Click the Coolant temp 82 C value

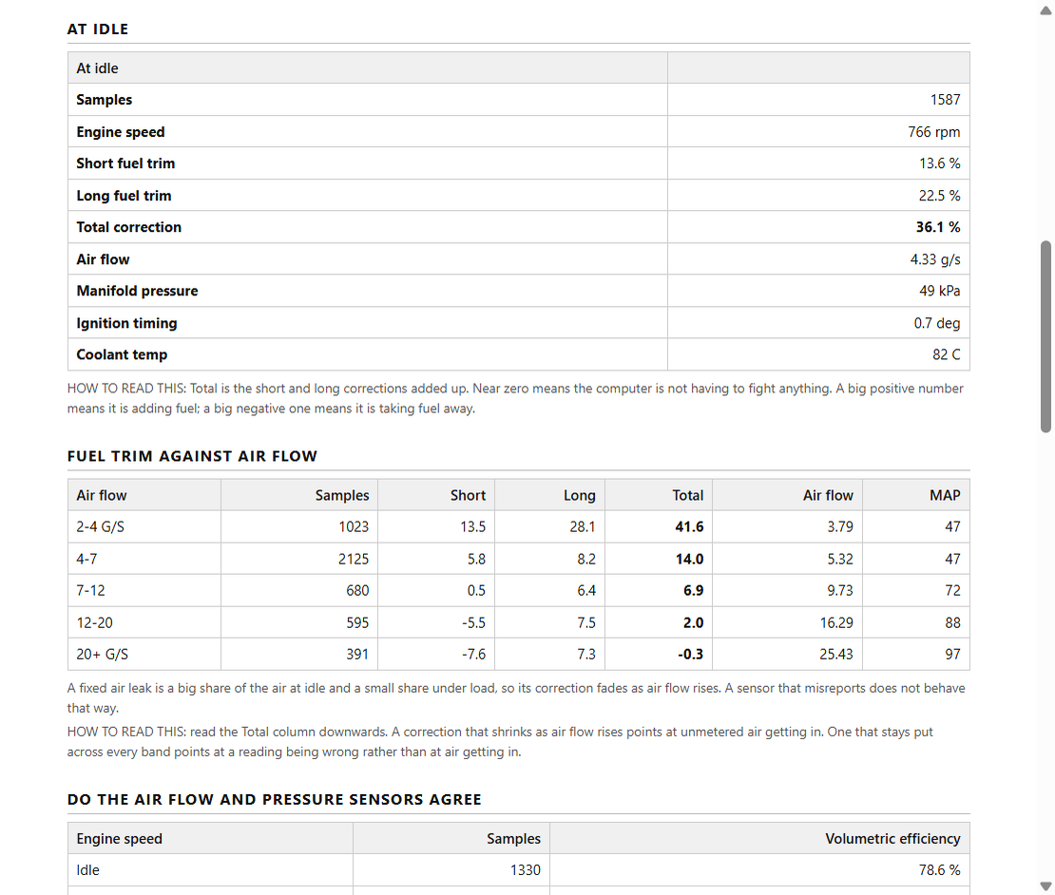coord(946,354)
